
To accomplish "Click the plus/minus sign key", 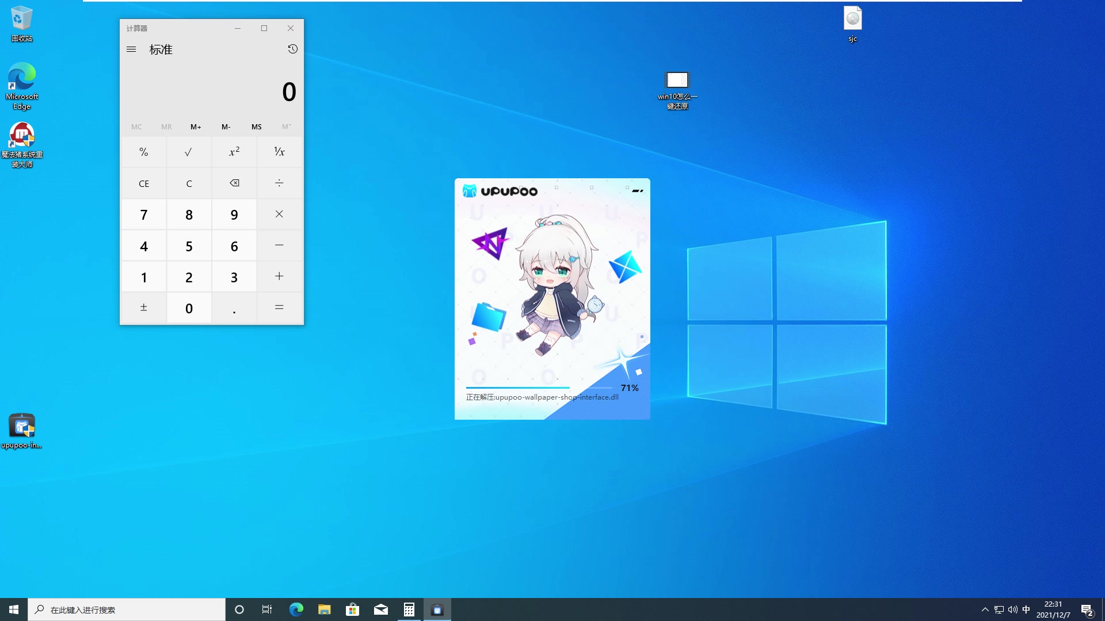I will click(144, 308).
